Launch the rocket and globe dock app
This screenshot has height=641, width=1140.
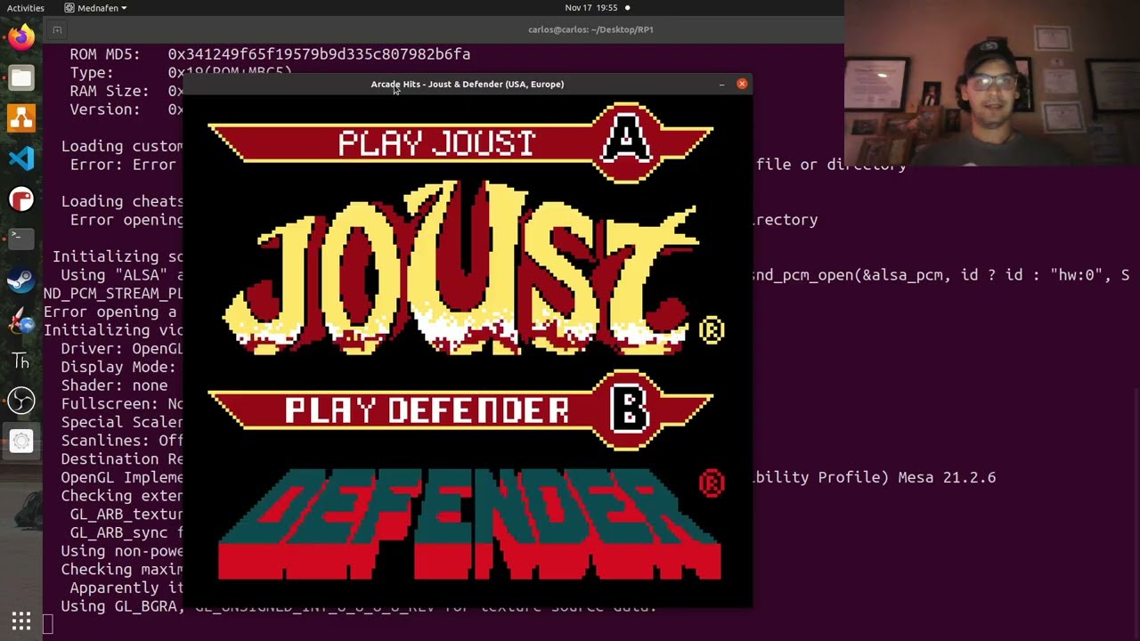[21, 320]
